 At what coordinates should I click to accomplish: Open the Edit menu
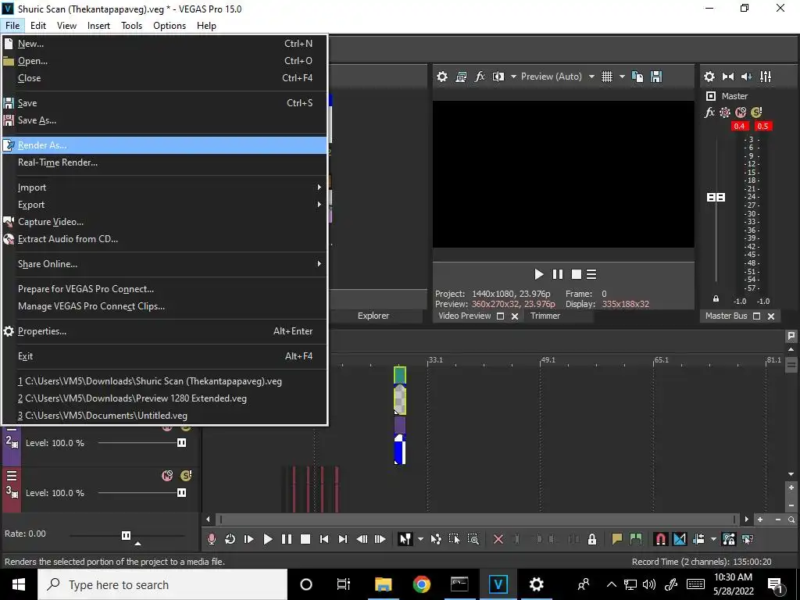tap(37, 26)
